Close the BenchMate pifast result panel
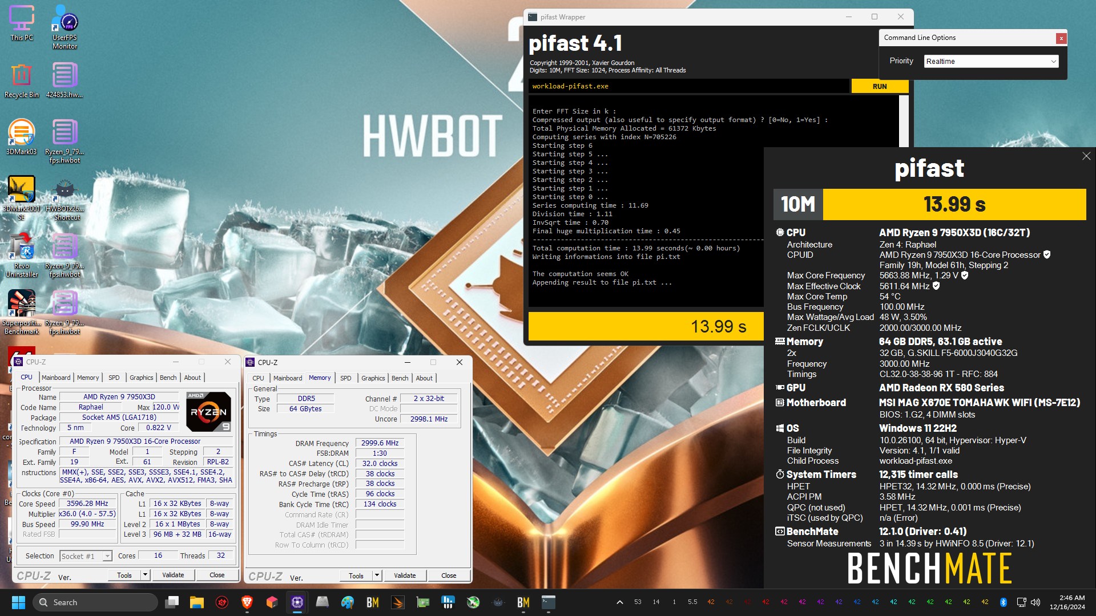 tap(1086, 156)
